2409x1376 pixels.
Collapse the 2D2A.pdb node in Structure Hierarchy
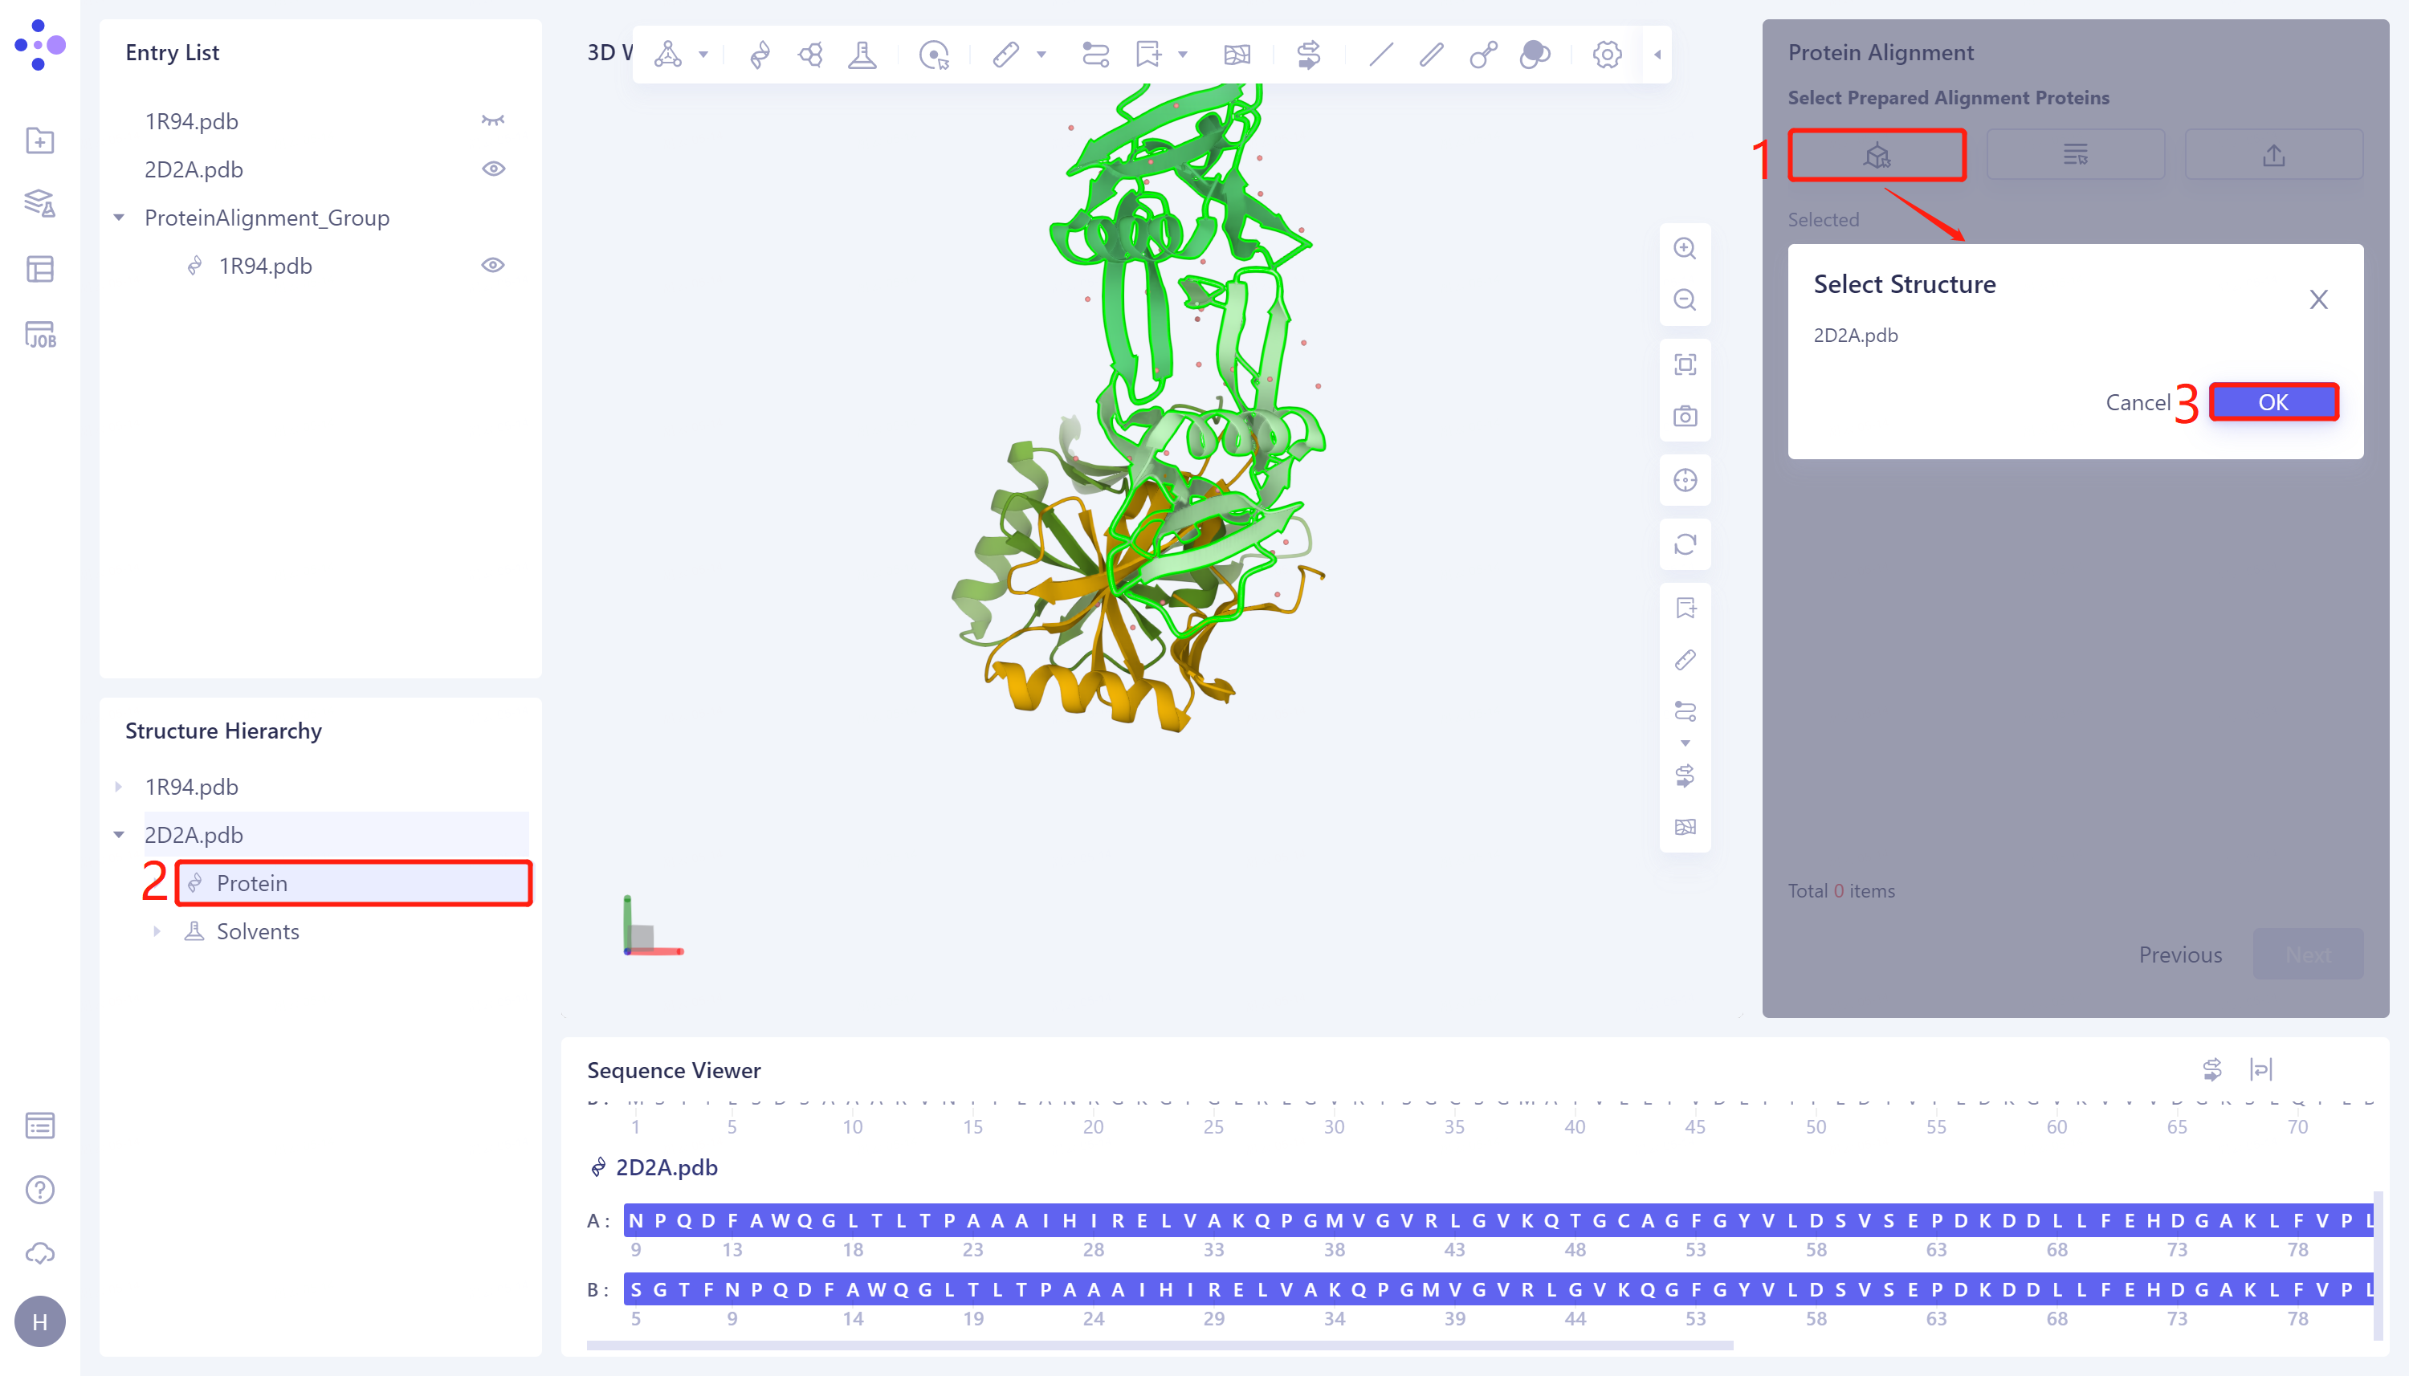tap(120, 833)
